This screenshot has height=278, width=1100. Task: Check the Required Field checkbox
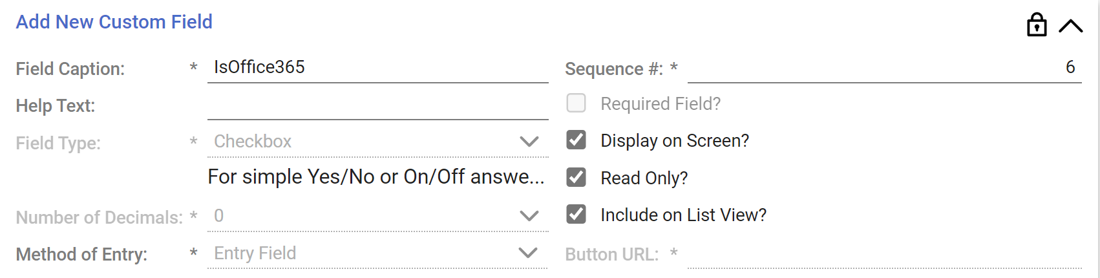(x=576, y=103)
